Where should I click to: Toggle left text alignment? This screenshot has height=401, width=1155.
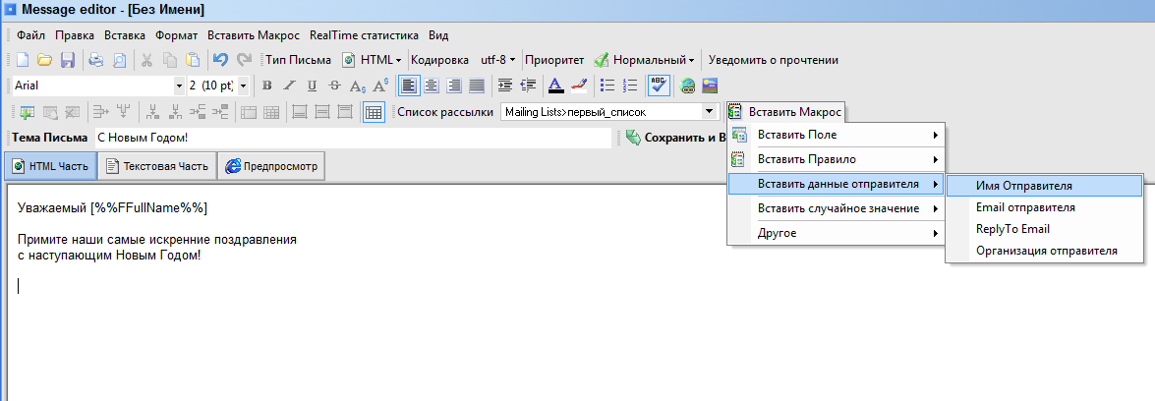tap(409, 86)
